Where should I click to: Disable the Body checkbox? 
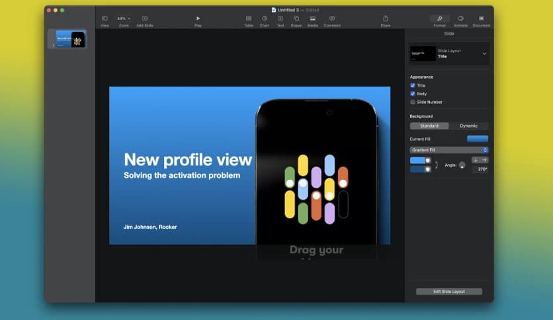(x=413, y=94)
